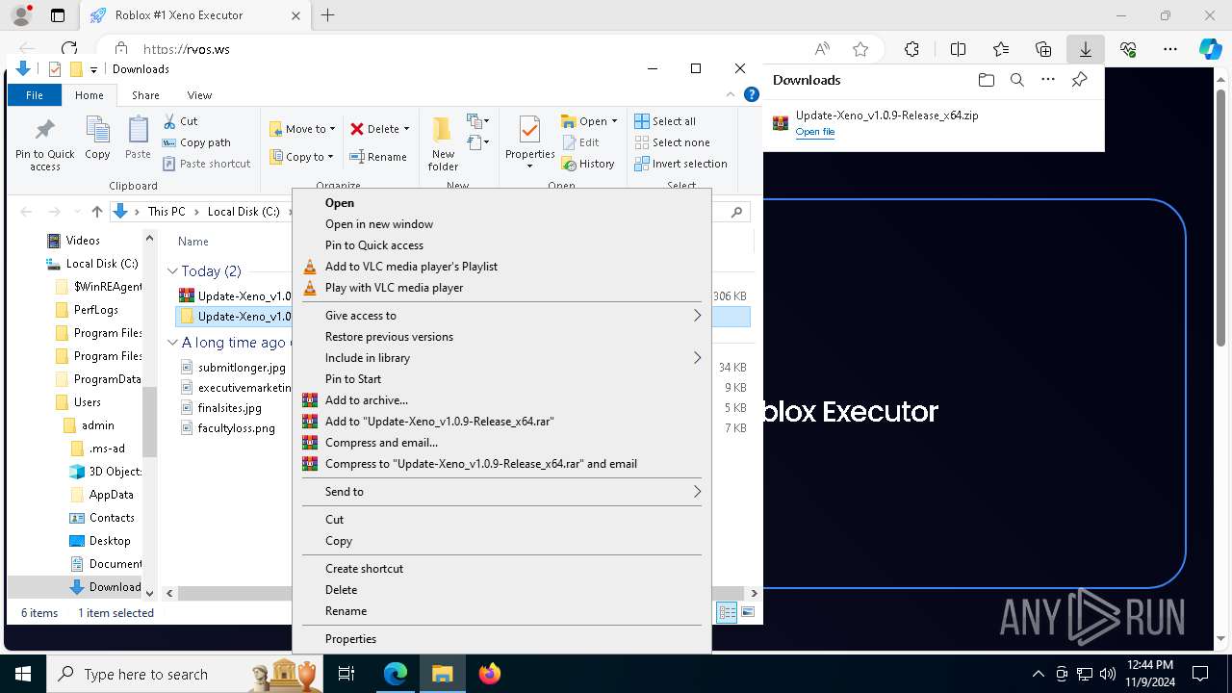Open the File tab in Explorer

click(x=35, y=95)
